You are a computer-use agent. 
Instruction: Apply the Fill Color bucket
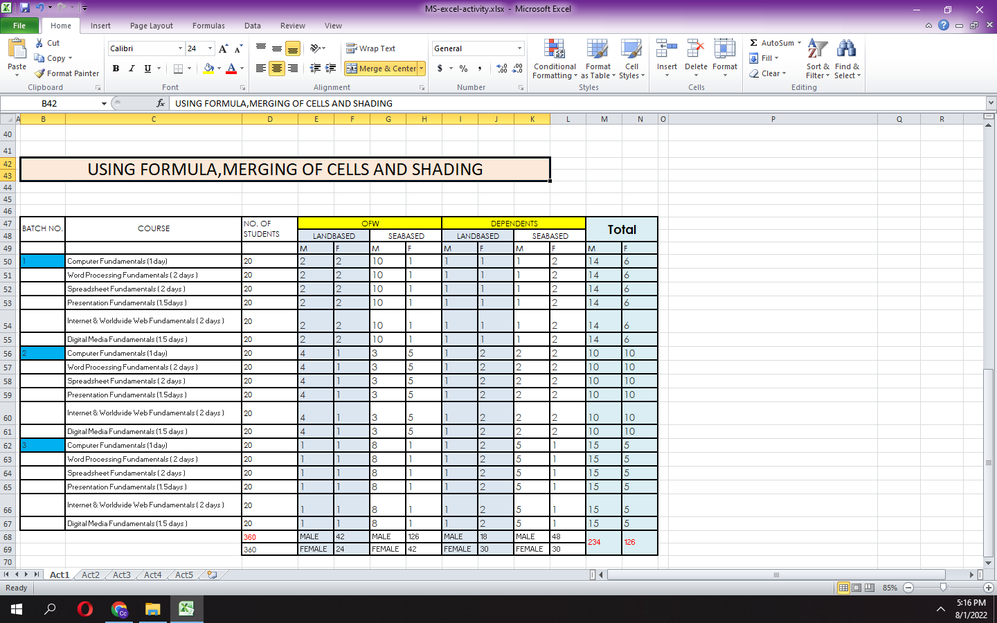pyautogui.click(x=208, y=69)
